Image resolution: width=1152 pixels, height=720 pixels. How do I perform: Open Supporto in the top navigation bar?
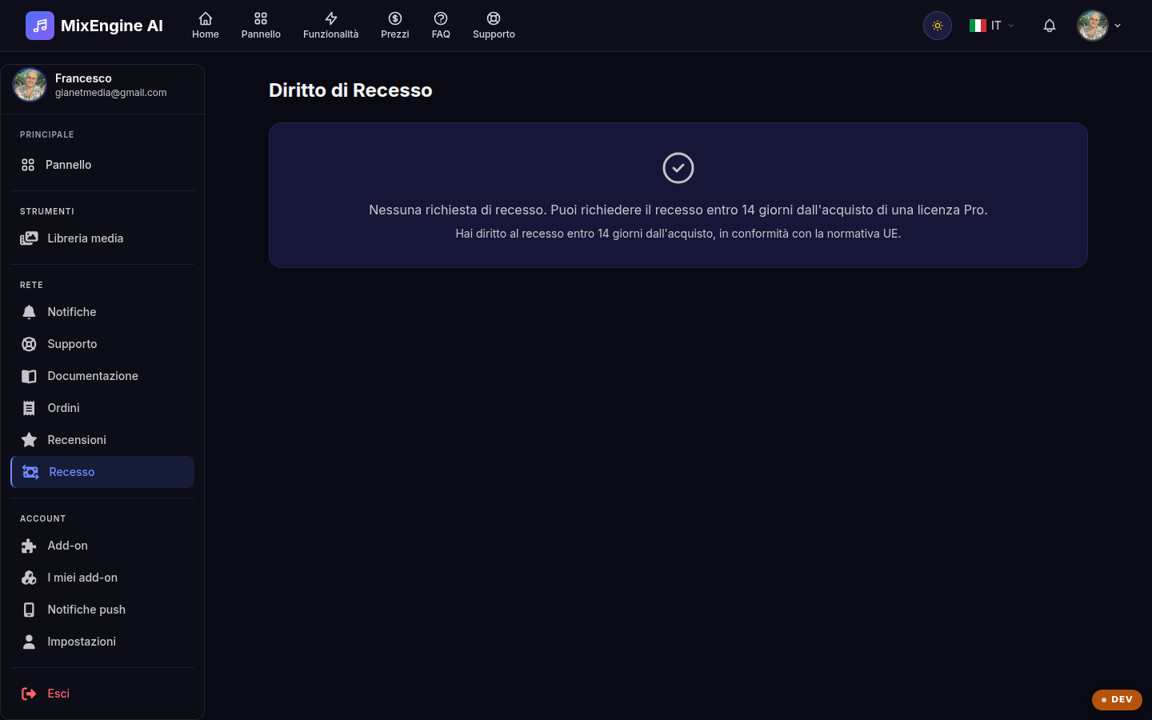(x=494, y=26)
